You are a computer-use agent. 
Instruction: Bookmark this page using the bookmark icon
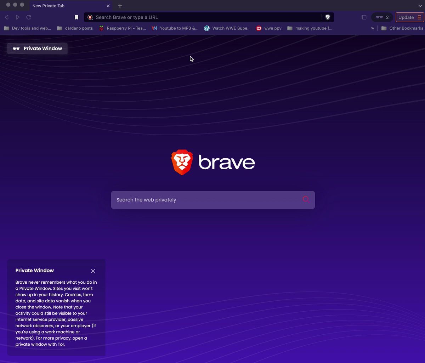[76, 17]
